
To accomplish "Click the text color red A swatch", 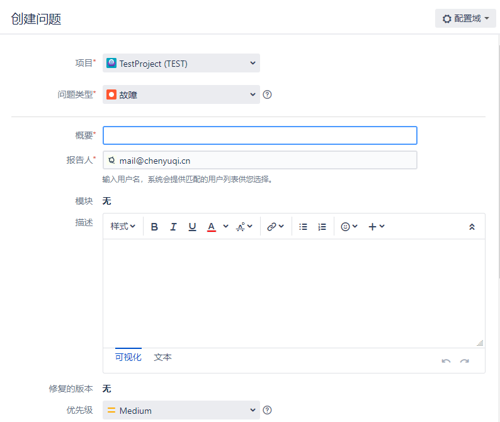I will pos(212,227).
